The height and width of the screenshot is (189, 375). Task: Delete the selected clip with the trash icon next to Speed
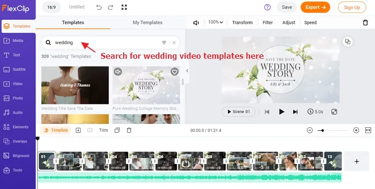click(x=365, y=22)
